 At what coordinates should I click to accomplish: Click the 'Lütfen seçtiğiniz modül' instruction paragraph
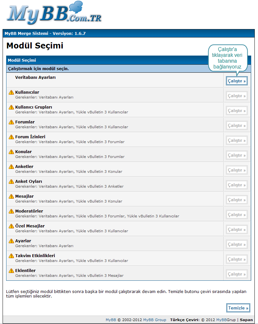126,294
